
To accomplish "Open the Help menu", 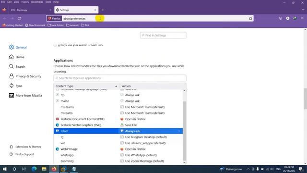I will point(56,2).
